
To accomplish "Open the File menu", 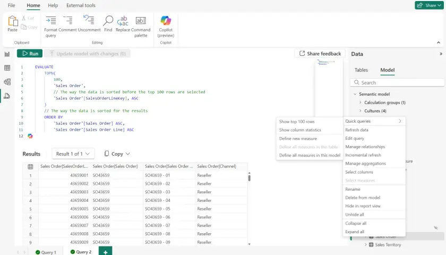I will click(11, 5).
